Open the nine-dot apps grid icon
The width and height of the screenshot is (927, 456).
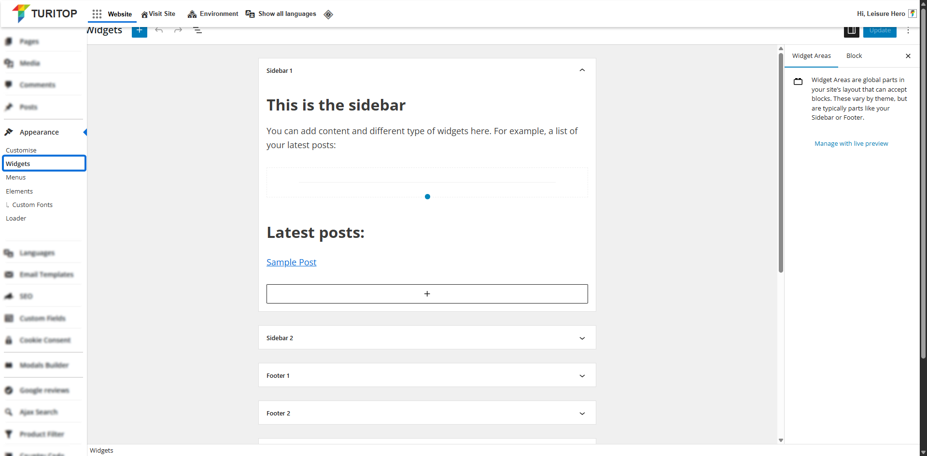tap(97, 14)
